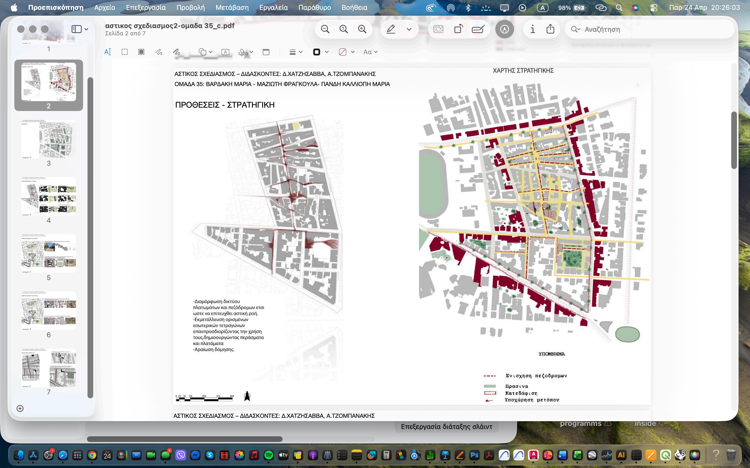Screen dimensions: 750x468
Task: Click the rotate page icon
Action: tap(458, 29)
